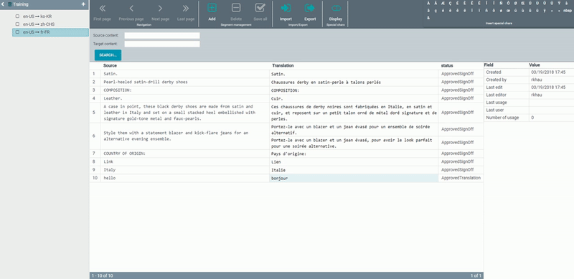Viewport: 574px width, 279px height.
Task: Insert uppercase Ñ special character
Action: (x=501, y=4)
